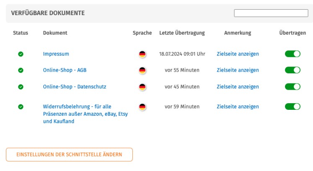Click the German flag for Online-Shop - AGB
This screenshot has height=171, width=313.
[142, 70]
